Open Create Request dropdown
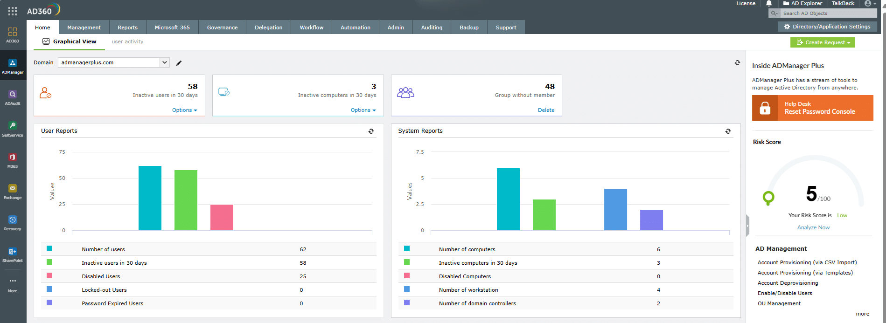Screen dimensions: 886x323 [823, 42]
